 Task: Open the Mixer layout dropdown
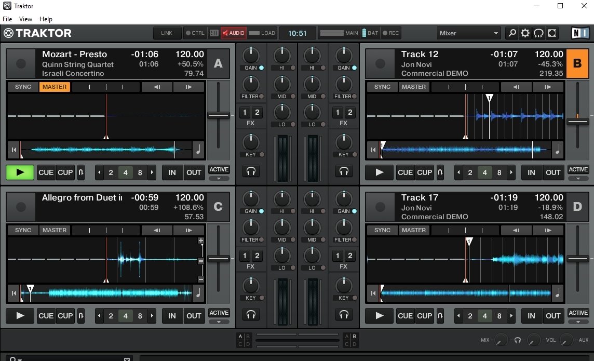pos(467,33)
